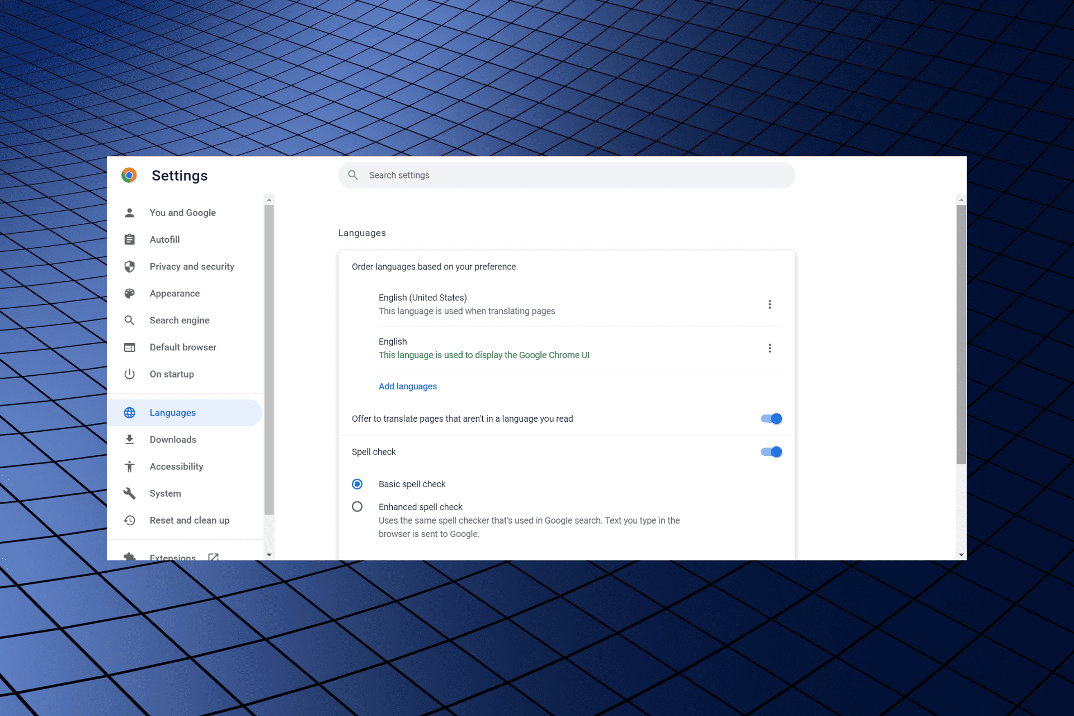Select the Enhanced spell check radio button
The width and height of the screenshot is (1074, 716).
(358, 507)
